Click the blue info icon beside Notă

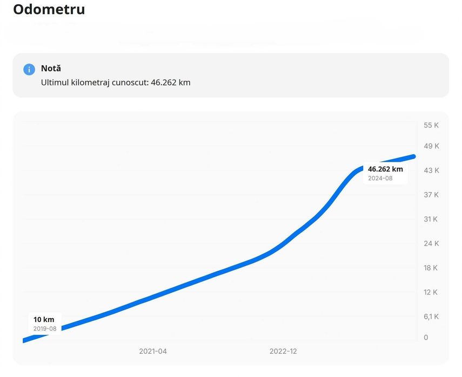[29, 69]
